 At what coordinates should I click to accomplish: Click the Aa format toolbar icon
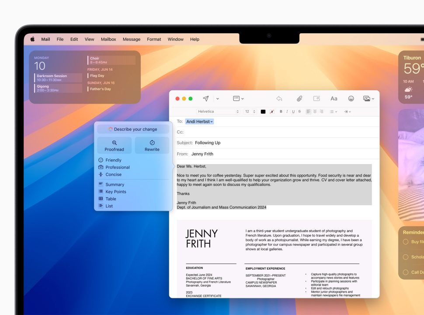(334, 98)
